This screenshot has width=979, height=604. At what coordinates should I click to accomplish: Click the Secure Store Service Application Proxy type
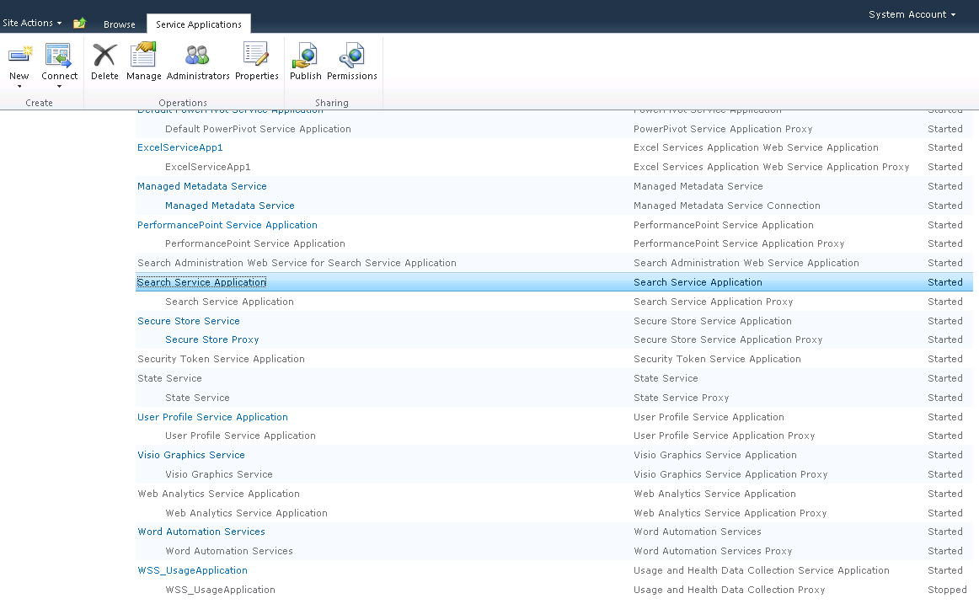[x=728, y=340]
